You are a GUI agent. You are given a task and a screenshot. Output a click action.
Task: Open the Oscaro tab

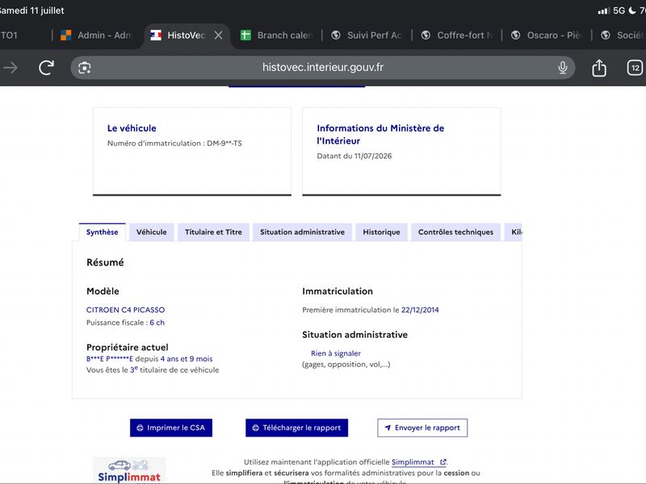click(547, 35)
